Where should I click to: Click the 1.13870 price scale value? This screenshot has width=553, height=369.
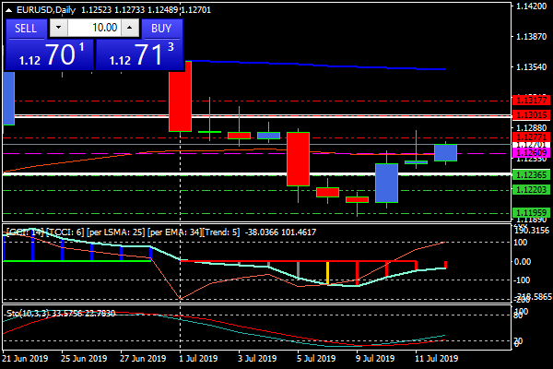(x=532, y=37)
